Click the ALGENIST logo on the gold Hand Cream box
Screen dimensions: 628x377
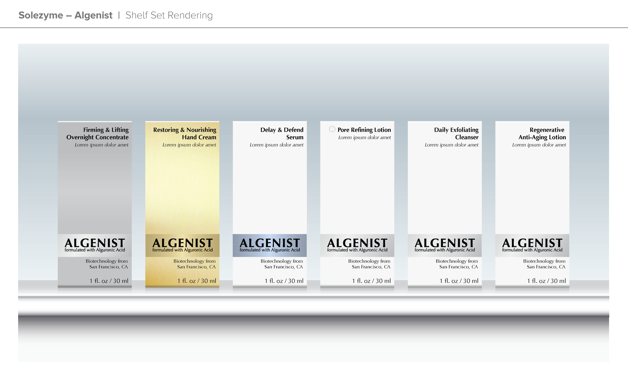coord(182,243)
